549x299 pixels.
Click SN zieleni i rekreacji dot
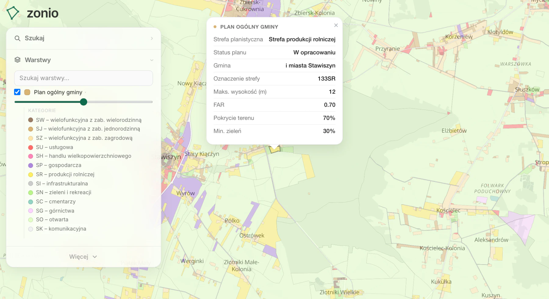(30, 192)
